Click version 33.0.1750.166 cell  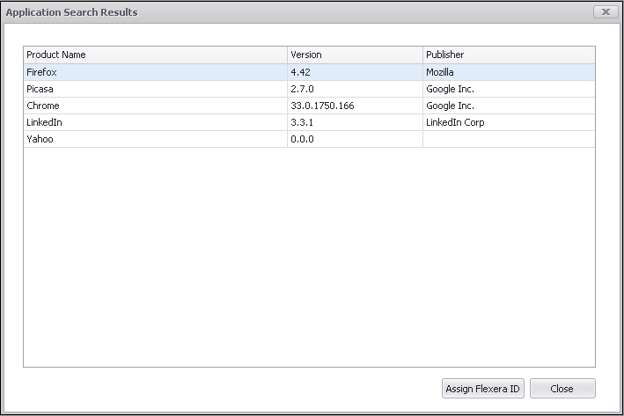(x=322, y=106)
